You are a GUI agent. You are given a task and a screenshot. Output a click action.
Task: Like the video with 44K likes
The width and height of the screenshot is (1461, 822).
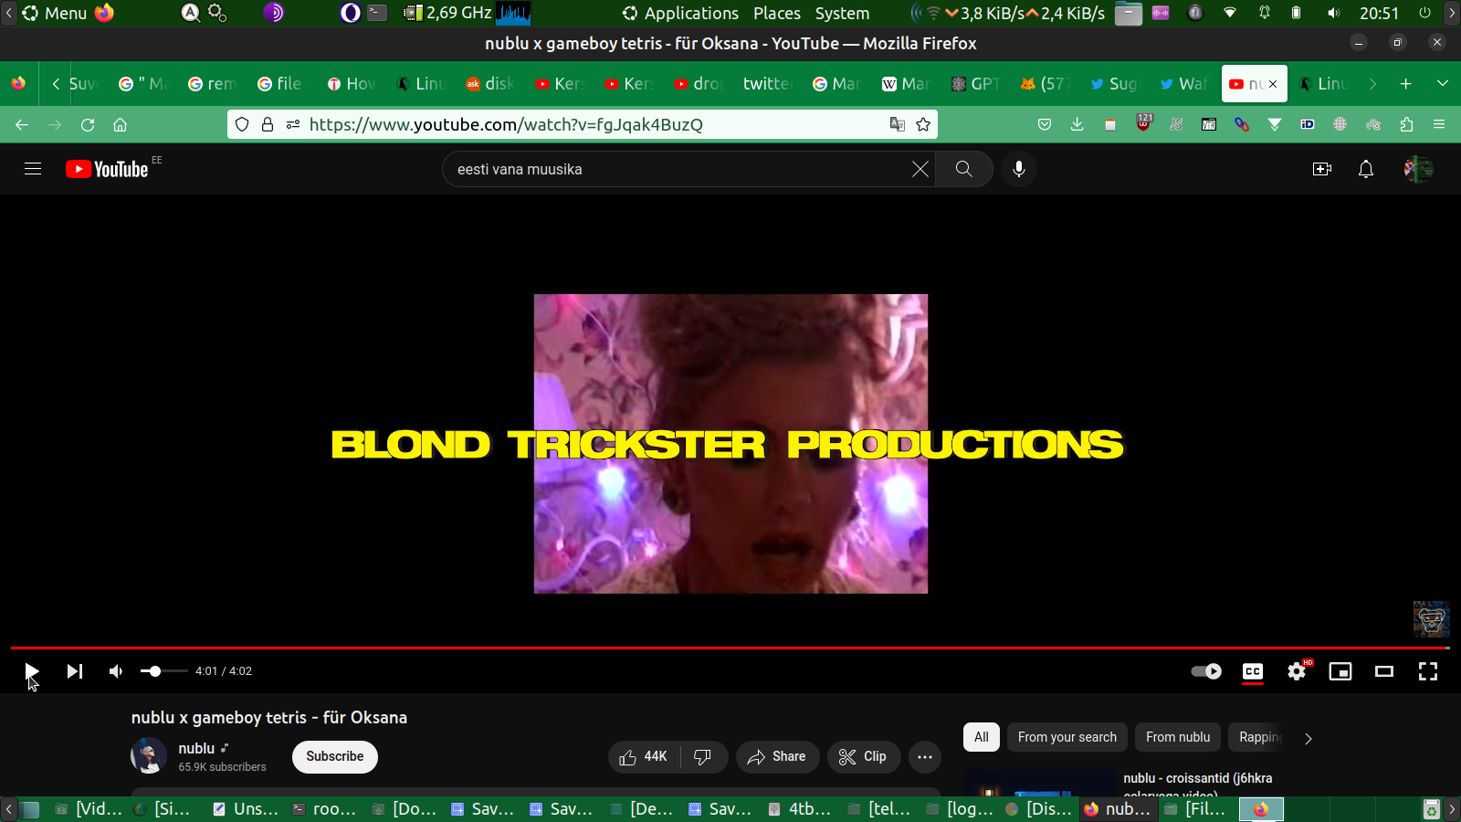(644, 756)
